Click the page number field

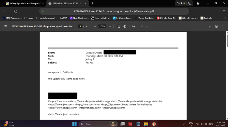point(80,26)
